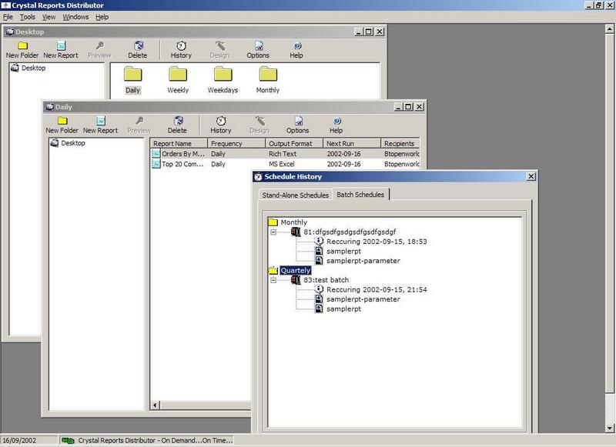This screenshot has width=616, height=447.
Task: Click Delete icon in Daily window toolbar
Action: [x=178, y=121]
